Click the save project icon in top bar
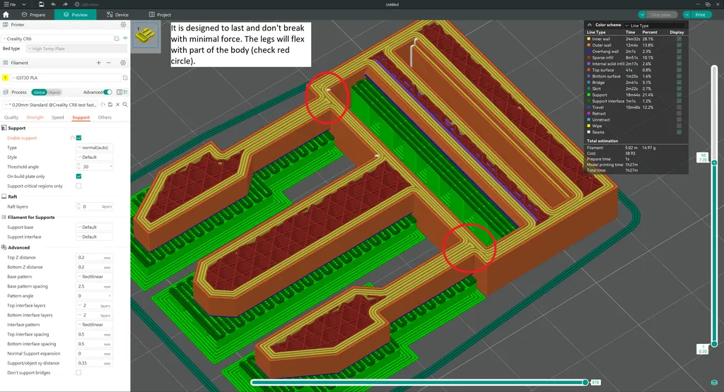The width and height of the screenshot is (724, 392). pos(41,4)
